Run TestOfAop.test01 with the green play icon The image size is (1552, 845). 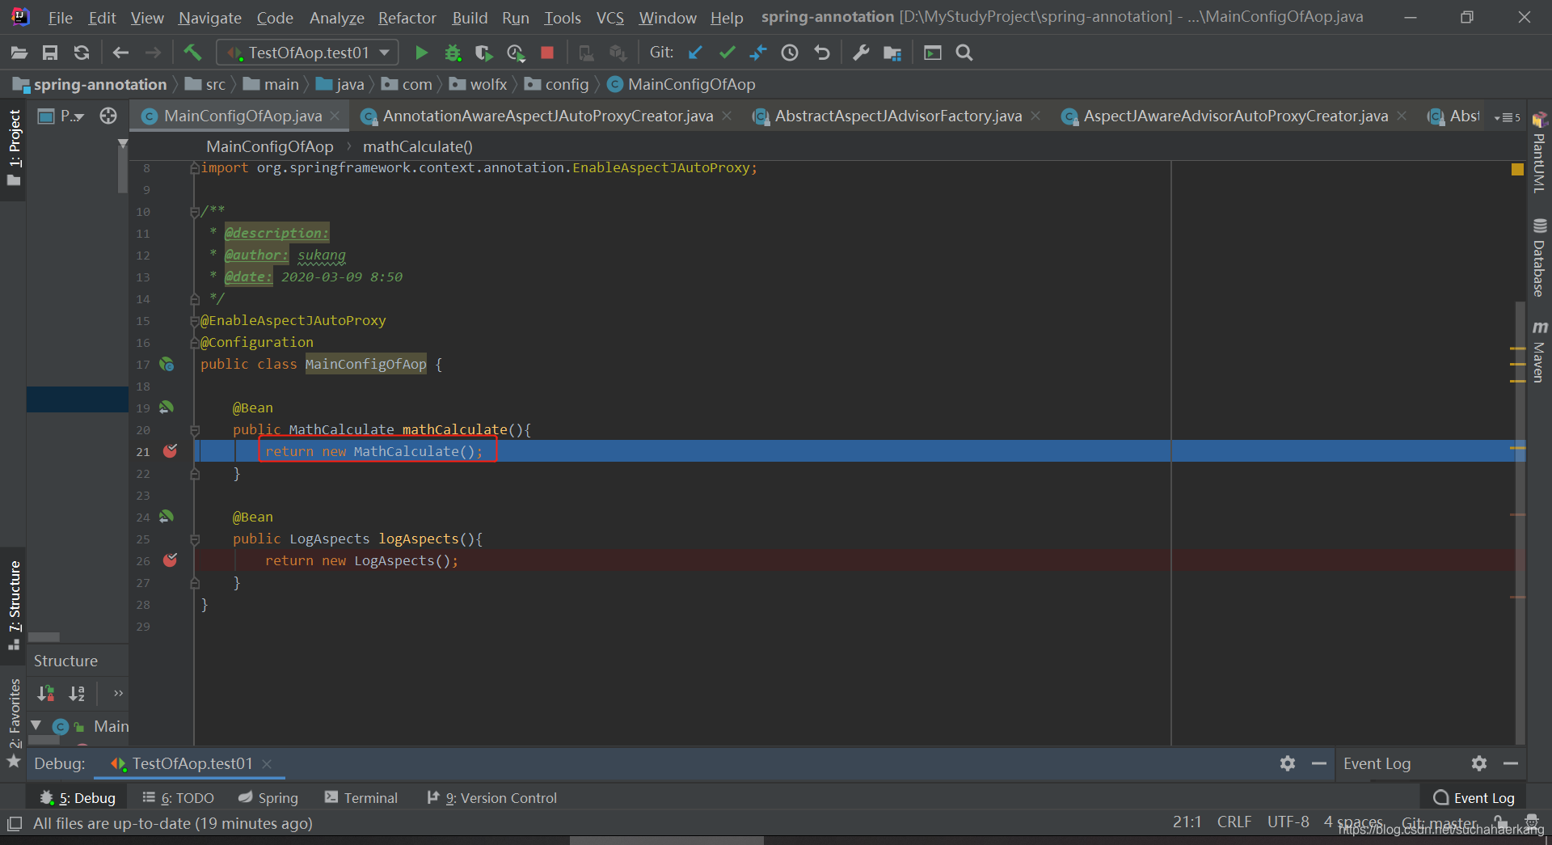point(421,53)
